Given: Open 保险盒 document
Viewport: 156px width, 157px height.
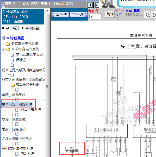Looking at the screenshot, I should tap(21, 60).
